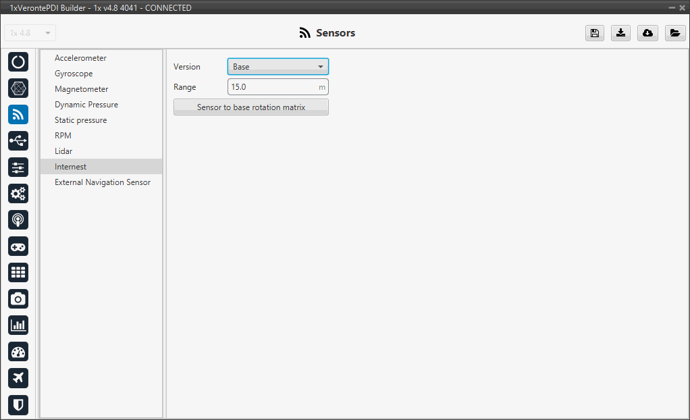Viewport: 690px width, 420px height.
Task: Open the gears sidebar icon
Action: point(18,194)
